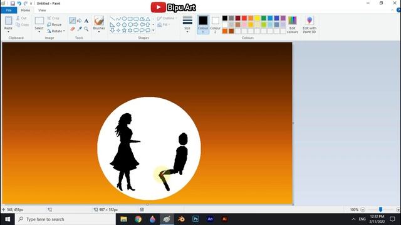Open the Windows Start button
Image resolution: width=401 pixels, height=225 pixels.
8,219
